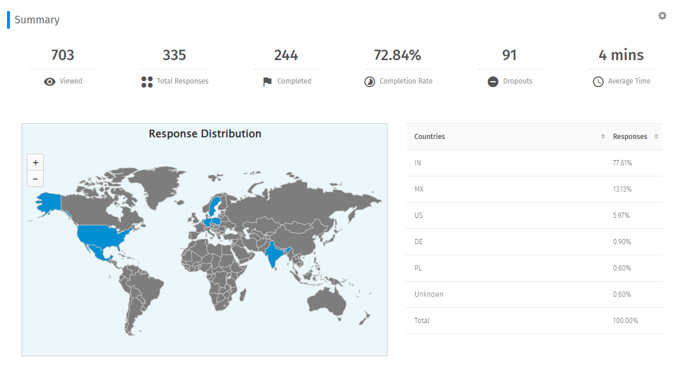Click the Countries column header

(x=430, y=137)
